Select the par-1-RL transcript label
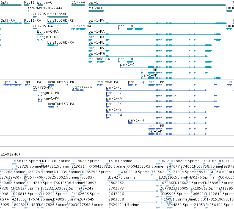This screenshot has height=209, width=234. click(x=96, y=43)
